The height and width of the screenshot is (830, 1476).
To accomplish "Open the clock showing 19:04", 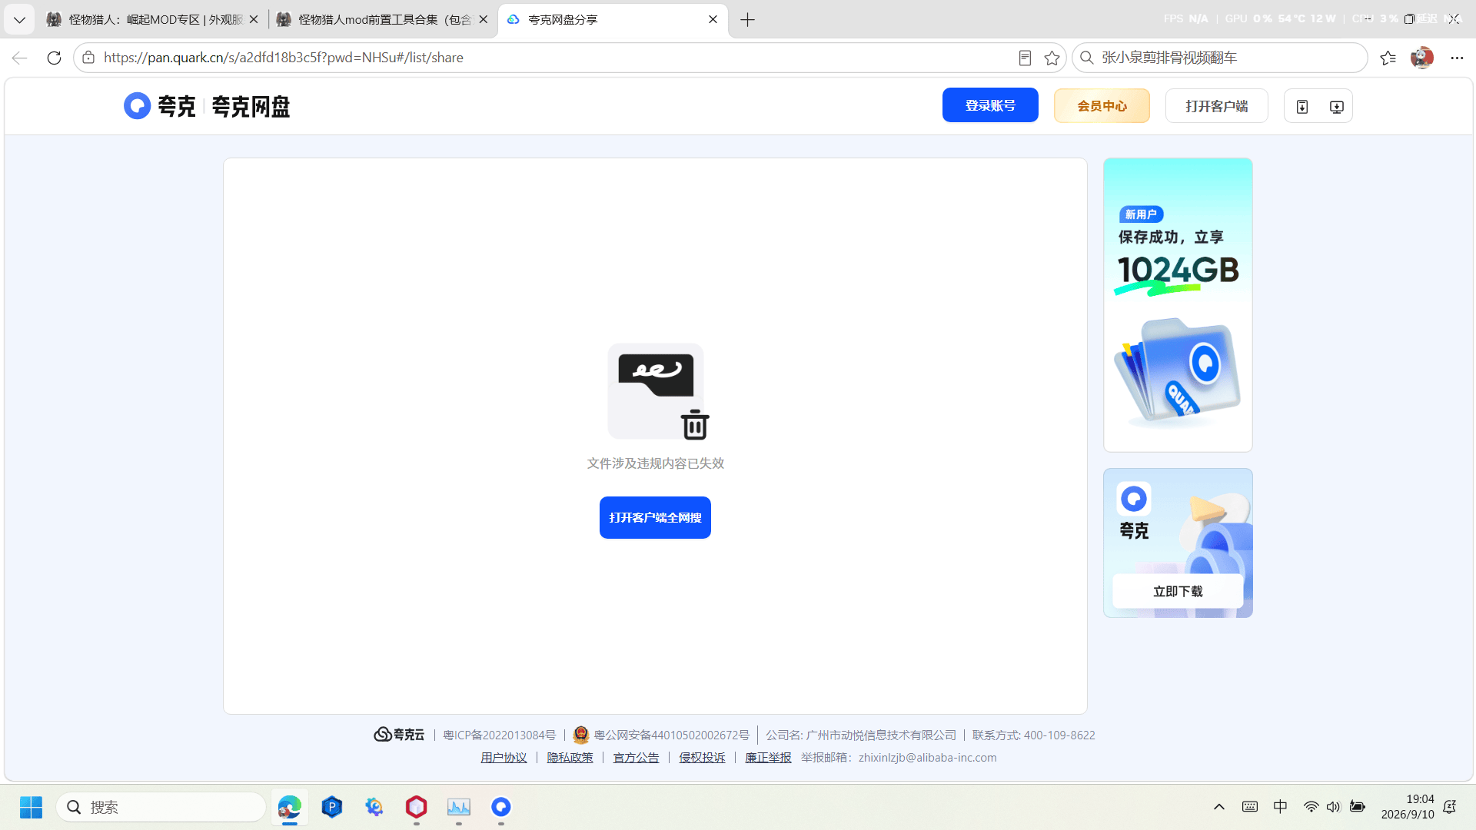I will 1408,807.
